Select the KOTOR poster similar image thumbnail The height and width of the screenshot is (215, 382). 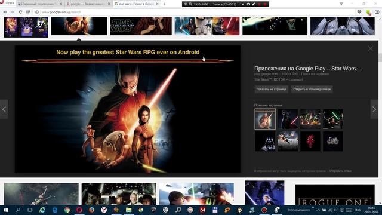click(x=265, y=119)
